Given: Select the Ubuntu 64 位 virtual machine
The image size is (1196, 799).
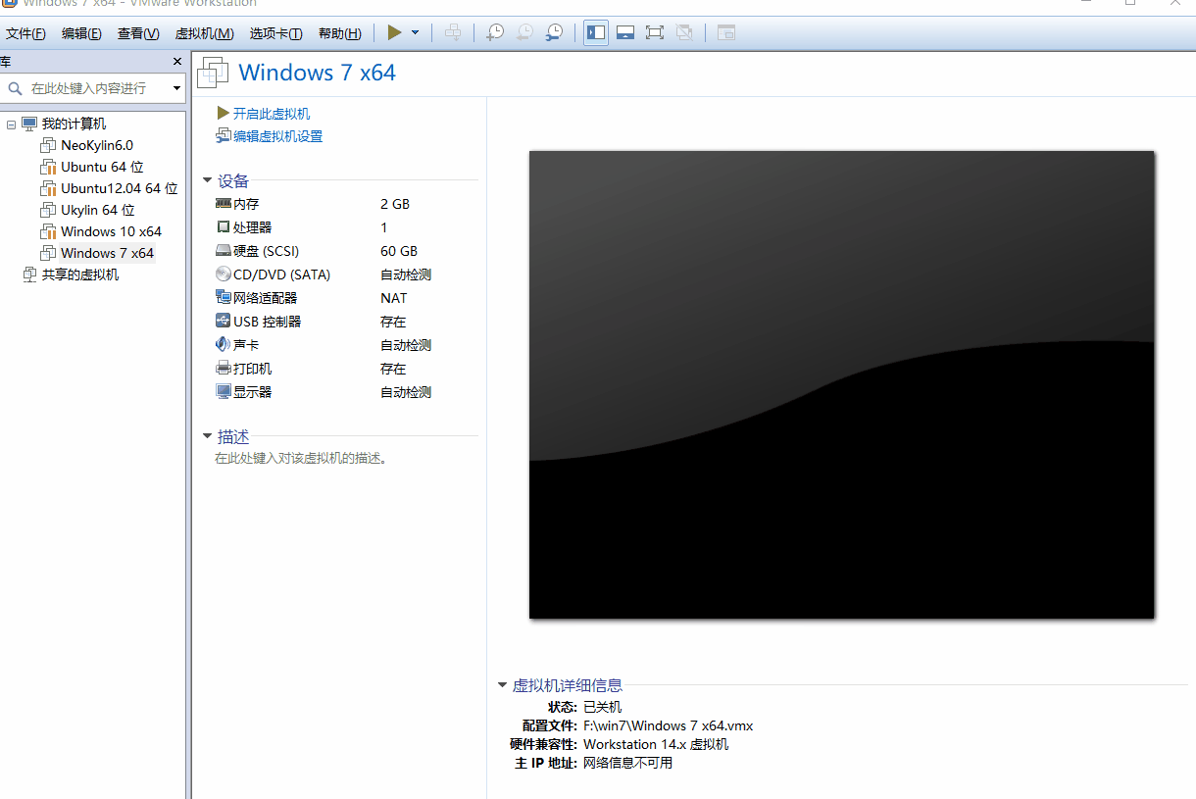Looking at the screenshot, I should [102, 167].
